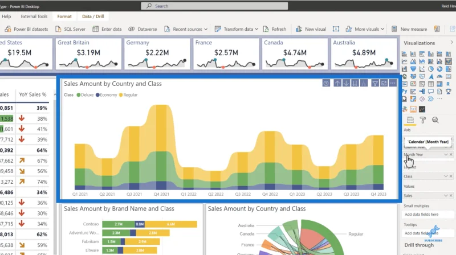Collapse the Visualizations pane with chevron
Image resolution: width=456 pixels, height=255 pixels.
coord(451,42)
